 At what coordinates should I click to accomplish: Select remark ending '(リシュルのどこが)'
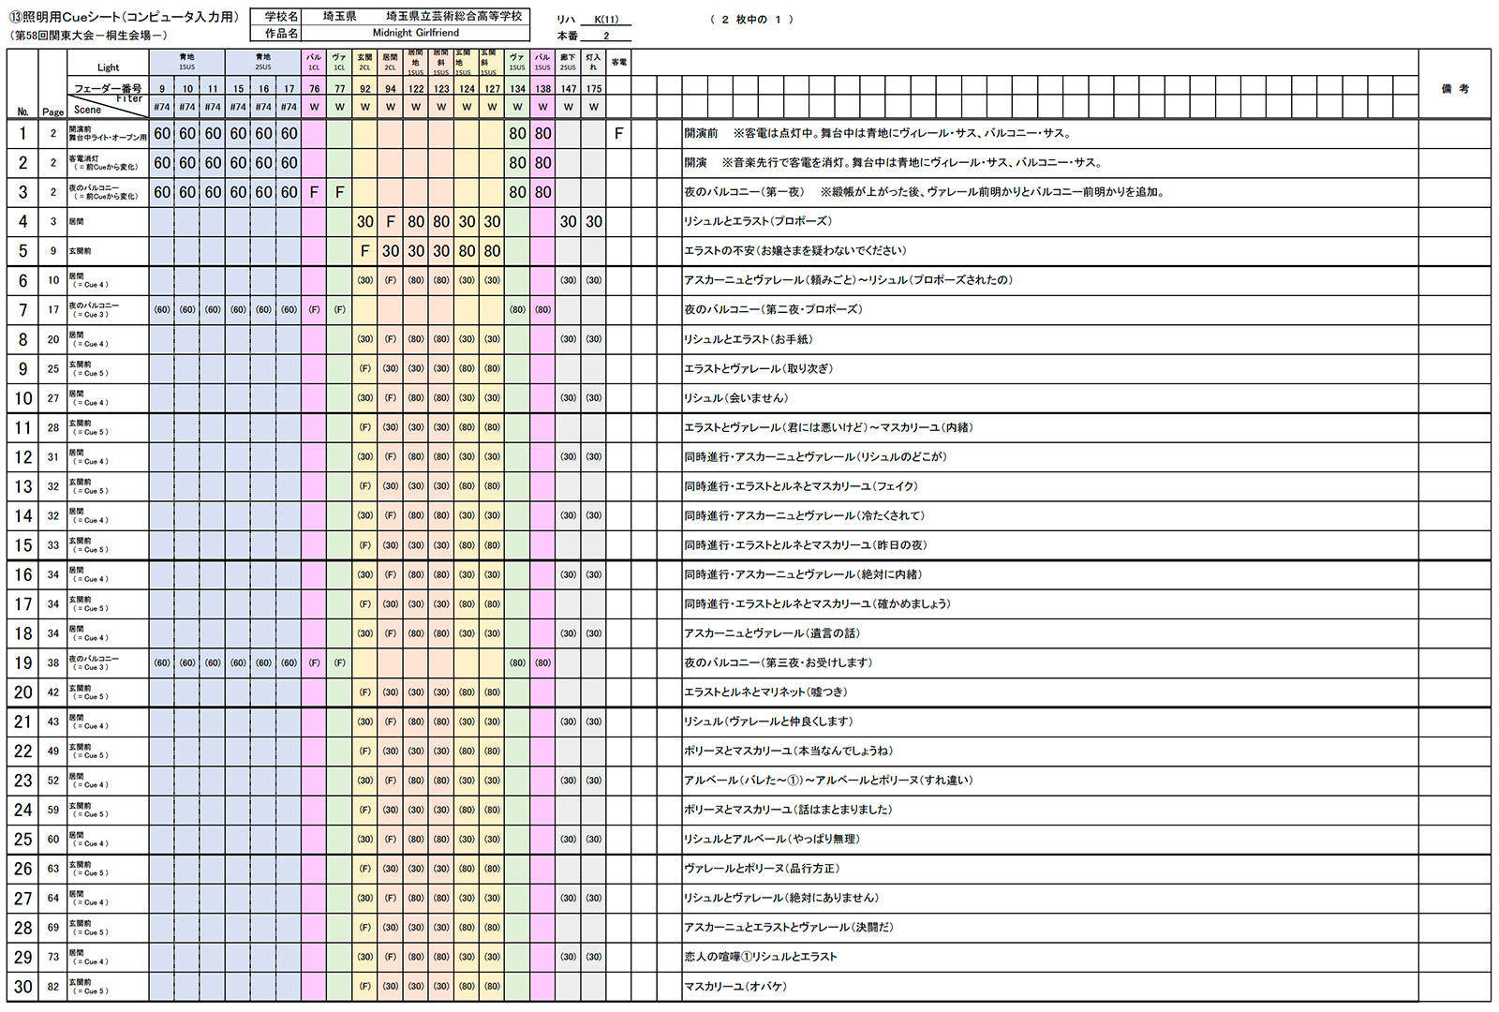tap(815, 457)
